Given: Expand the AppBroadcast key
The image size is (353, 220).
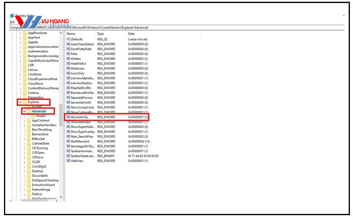Looking at the screenshot, I should point(20,33).
